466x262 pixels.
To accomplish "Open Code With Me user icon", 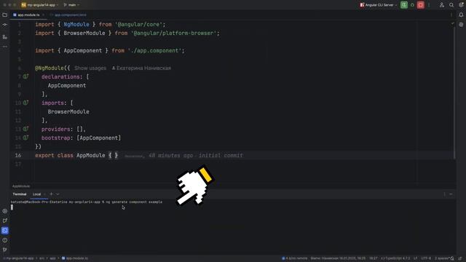I will point(442,5).
